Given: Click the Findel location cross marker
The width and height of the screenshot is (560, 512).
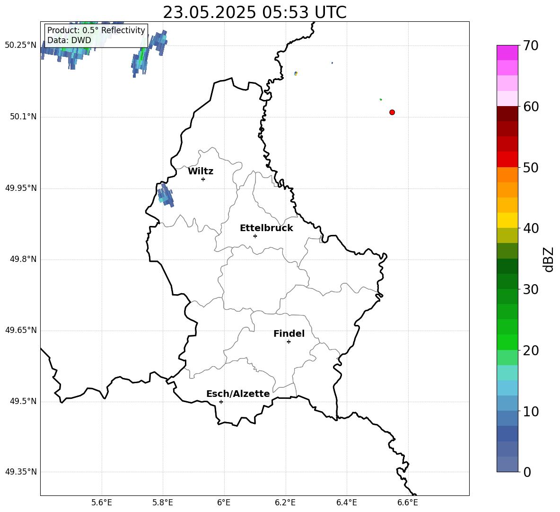Looking at the screenshot, I should click(289, 342).
